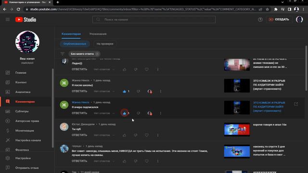Dislike the Я вчера подписался comment
This screenshot has width=308, height=173.
138,113
